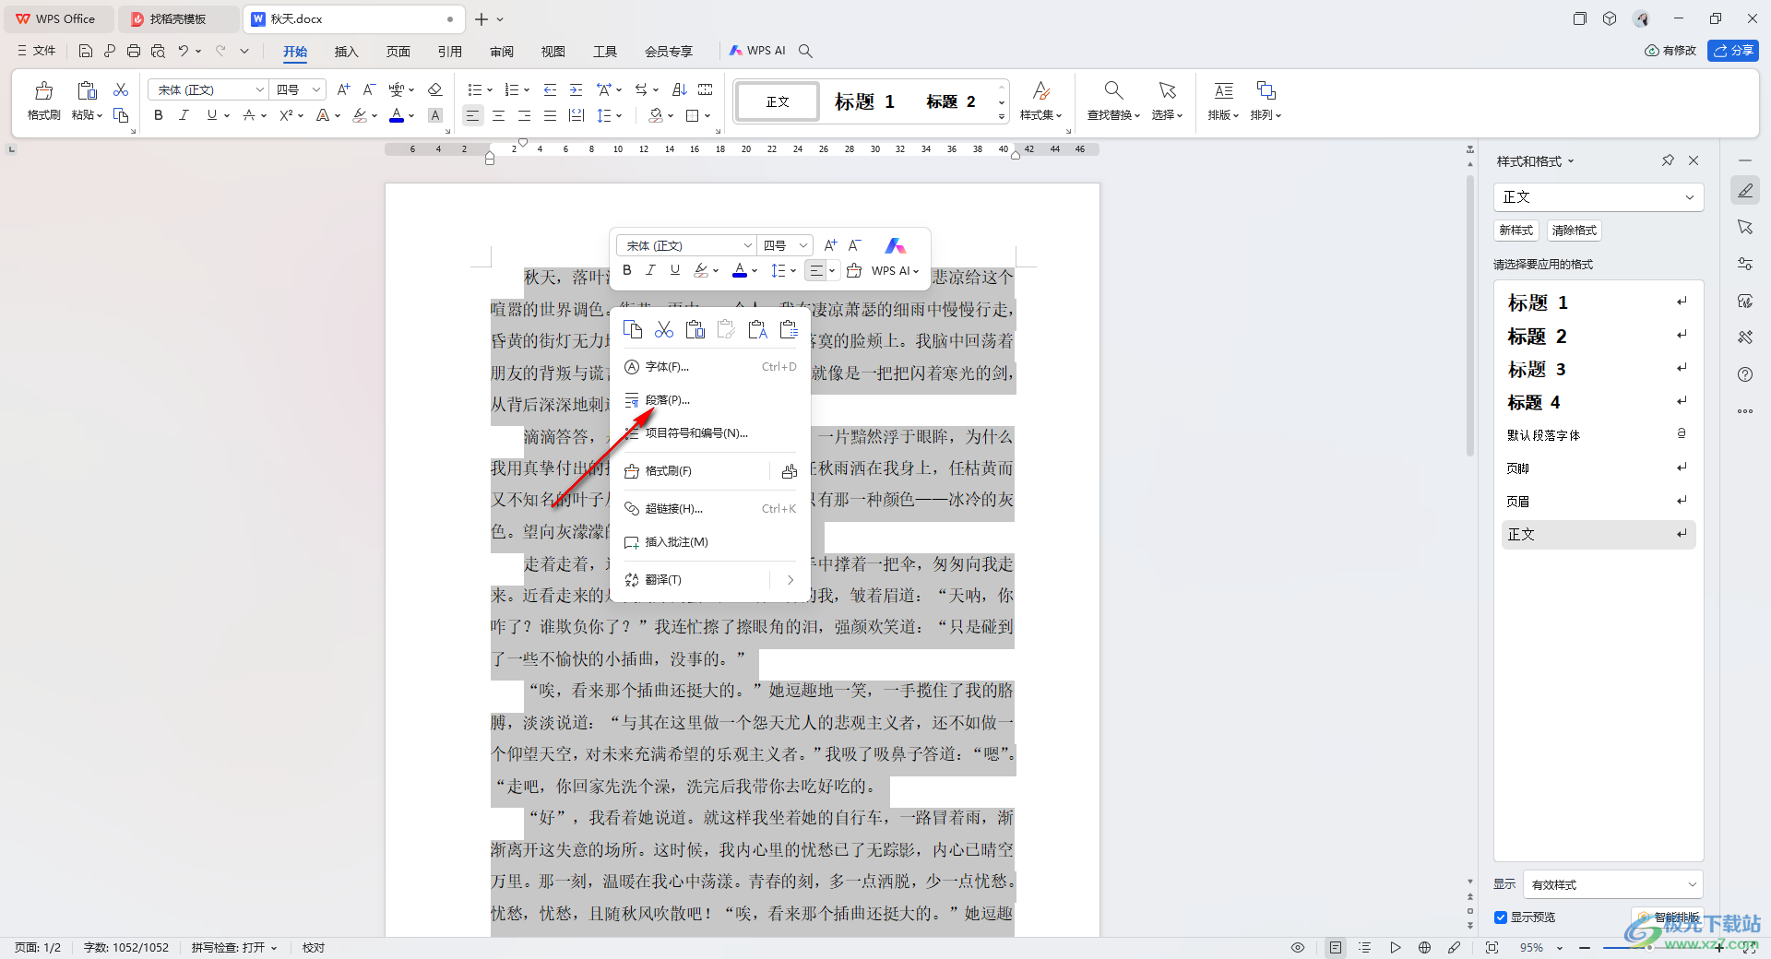This screenshot has width=1771, height=959.
Task: Open current style dropdown 正文 in panel
Action: click(1599, 197)
